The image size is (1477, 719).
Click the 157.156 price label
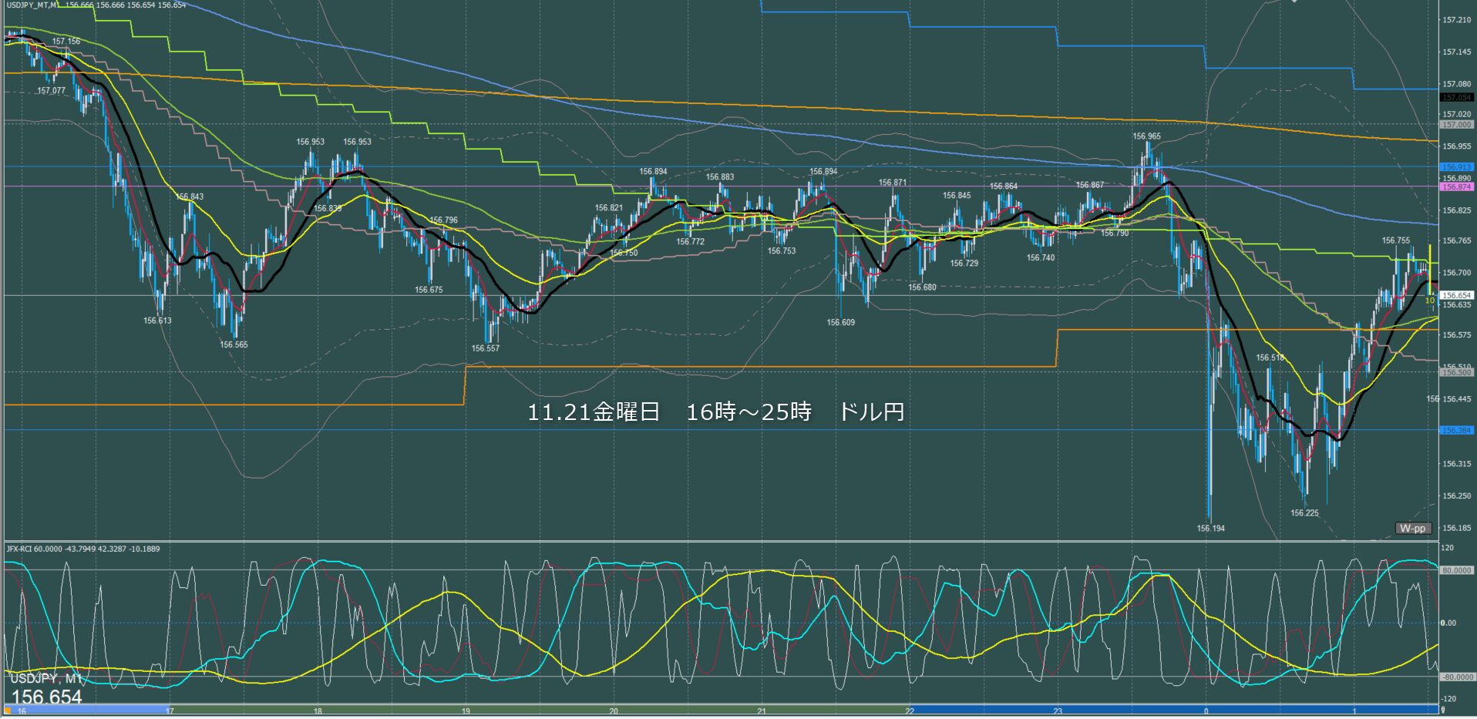coord(66,42)
